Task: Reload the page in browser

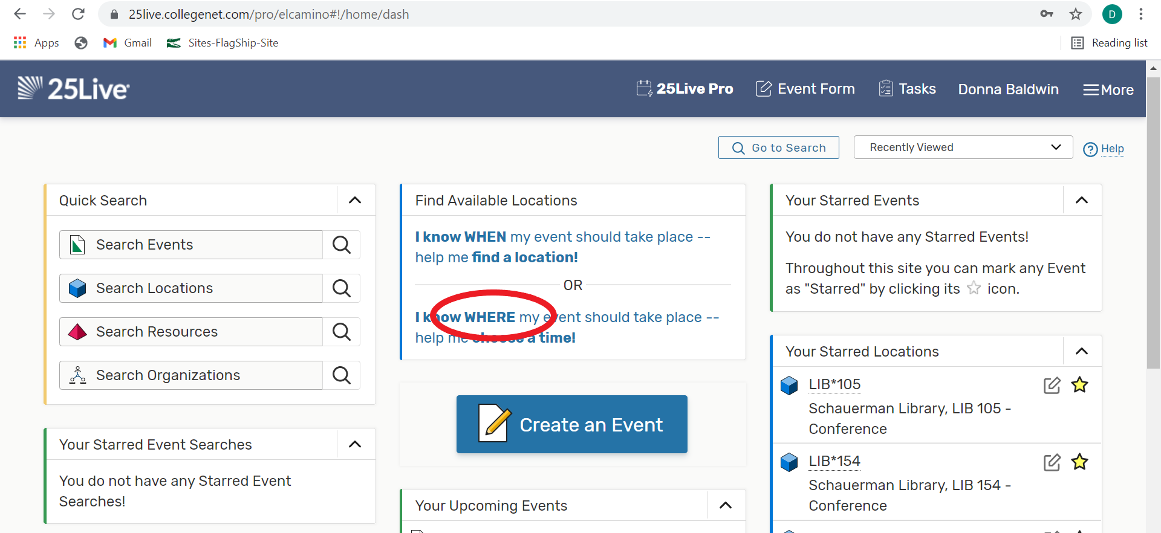Action: pos(78,14)
